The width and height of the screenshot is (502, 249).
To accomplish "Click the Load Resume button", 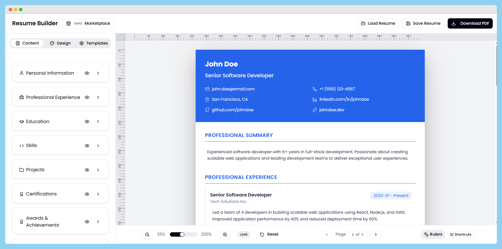I will 378,23.
